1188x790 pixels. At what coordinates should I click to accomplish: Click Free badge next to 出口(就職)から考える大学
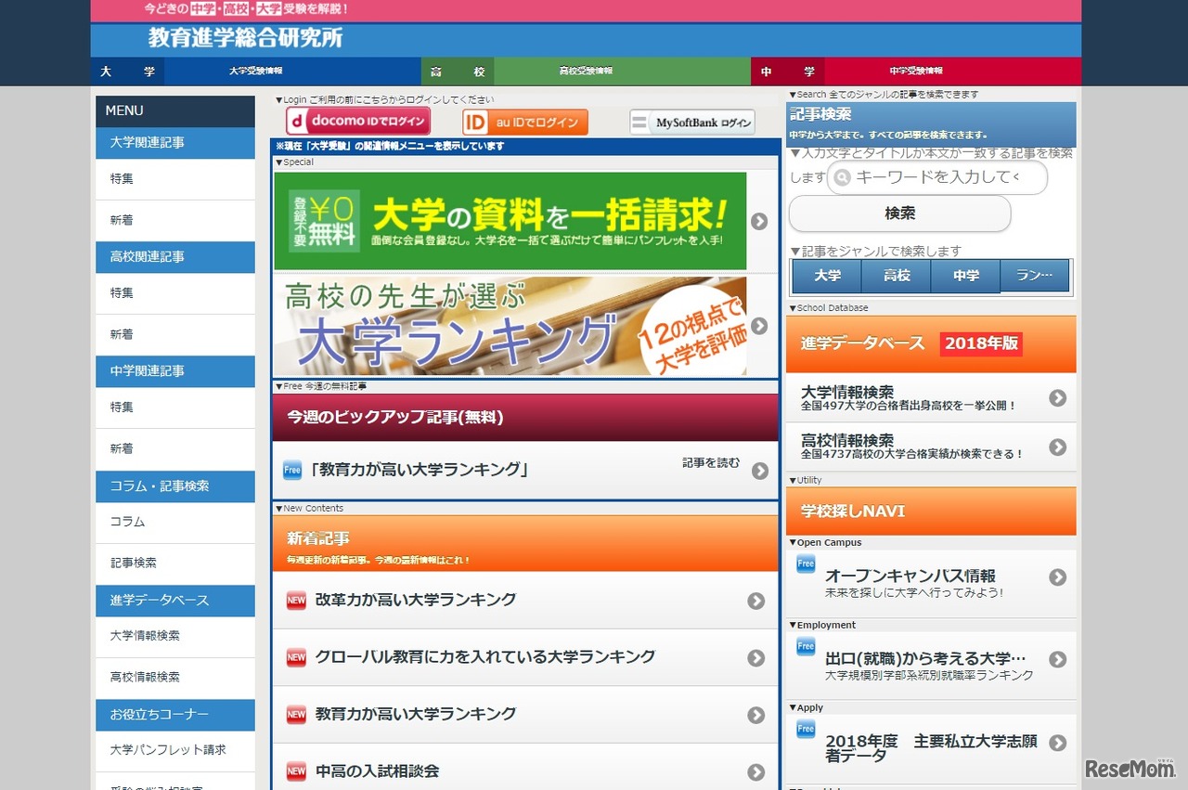click(806, 646)
